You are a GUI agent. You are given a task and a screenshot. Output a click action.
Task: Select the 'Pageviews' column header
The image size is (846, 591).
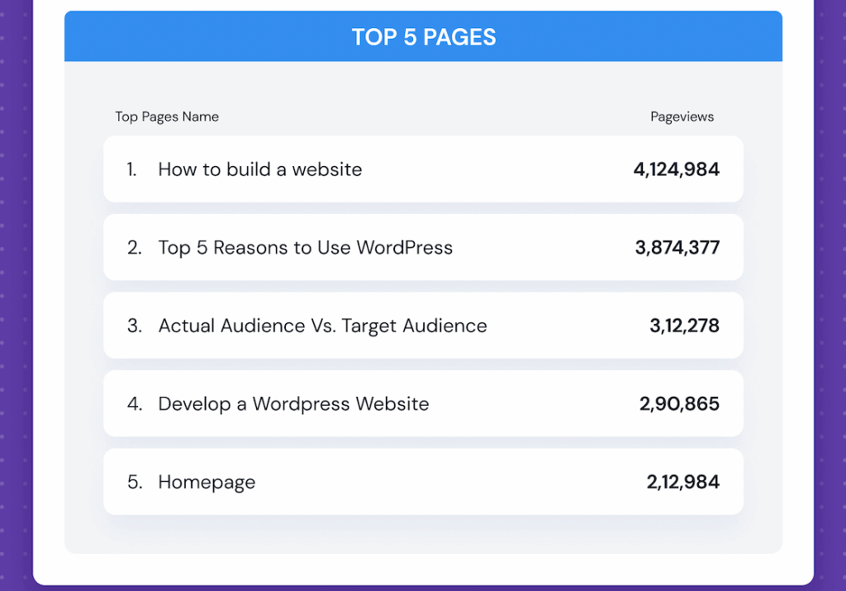[682, 117]
